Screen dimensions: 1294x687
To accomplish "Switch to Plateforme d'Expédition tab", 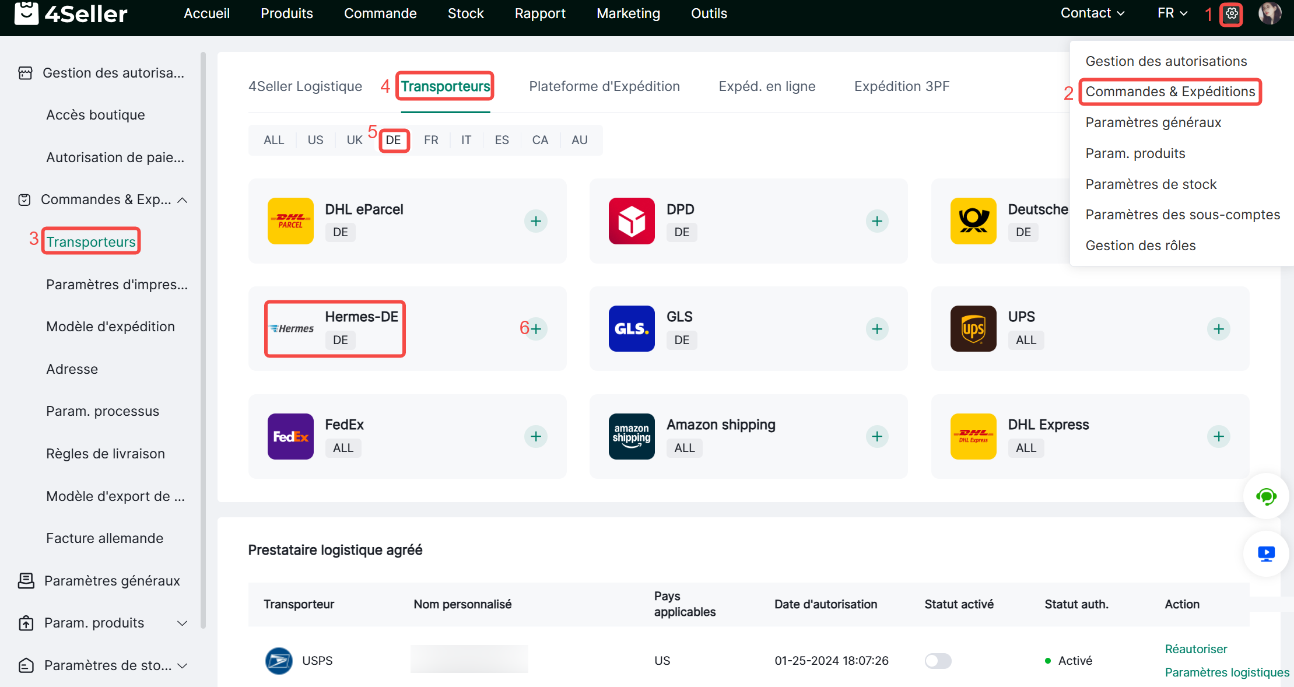I will [604, 86].
